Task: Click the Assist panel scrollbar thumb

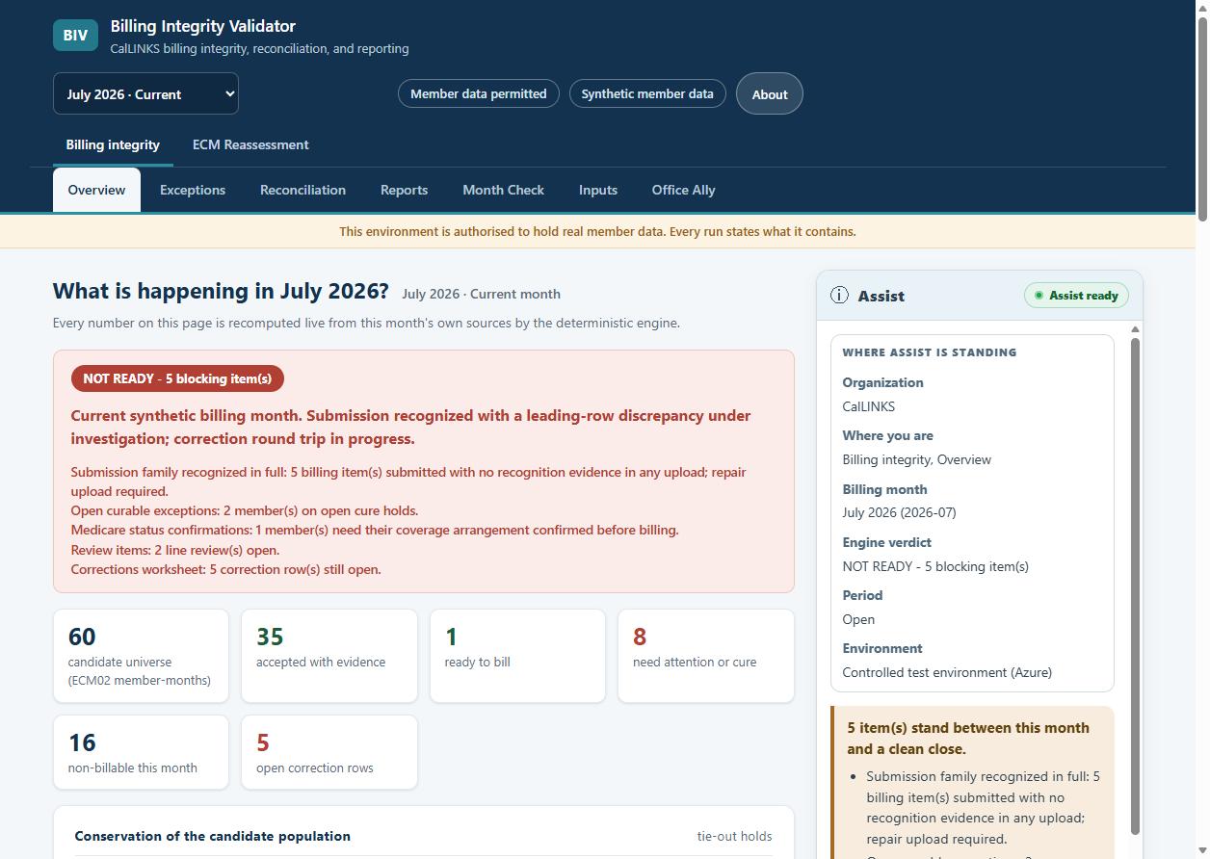Action: tap(1135, 586)
